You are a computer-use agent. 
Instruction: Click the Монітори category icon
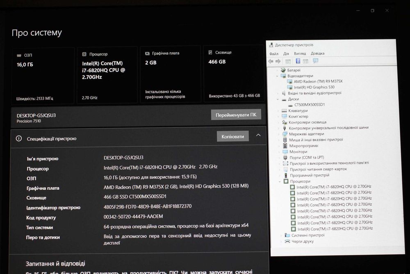285,152
